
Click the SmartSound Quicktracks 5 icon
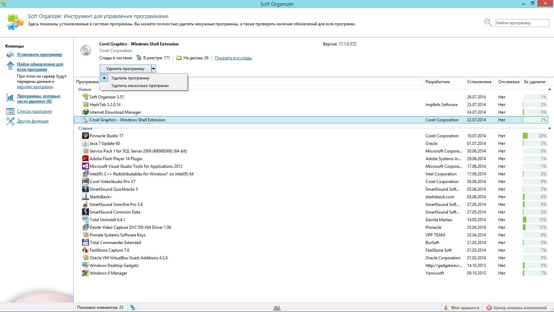point(85,189)
